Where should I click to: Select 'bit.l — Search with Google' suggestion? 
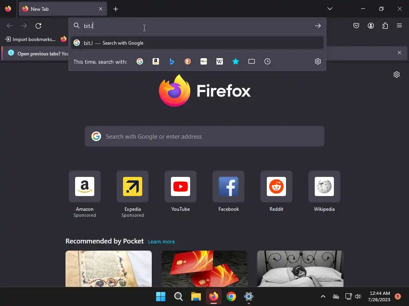pyautogui.click(x=197, y=43)
